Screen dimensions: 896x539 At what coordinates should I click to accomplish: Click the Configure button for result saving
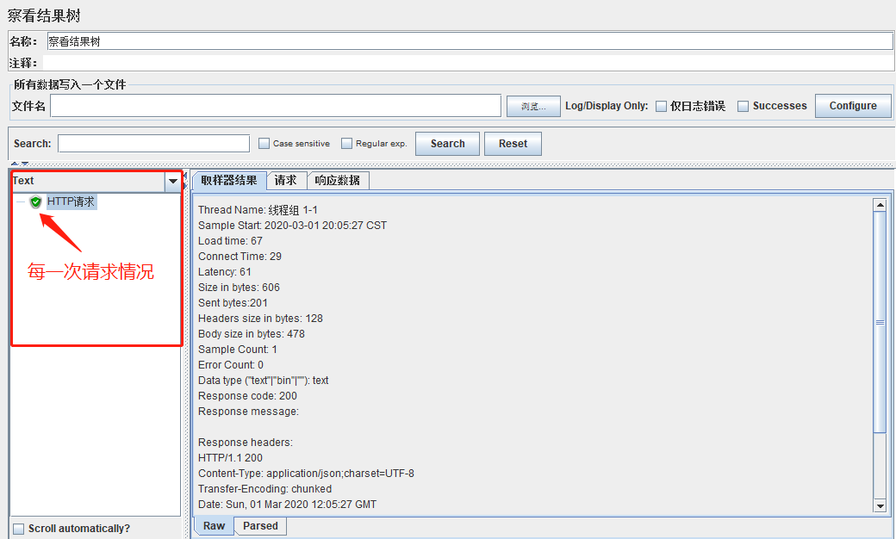pos(852,105)
